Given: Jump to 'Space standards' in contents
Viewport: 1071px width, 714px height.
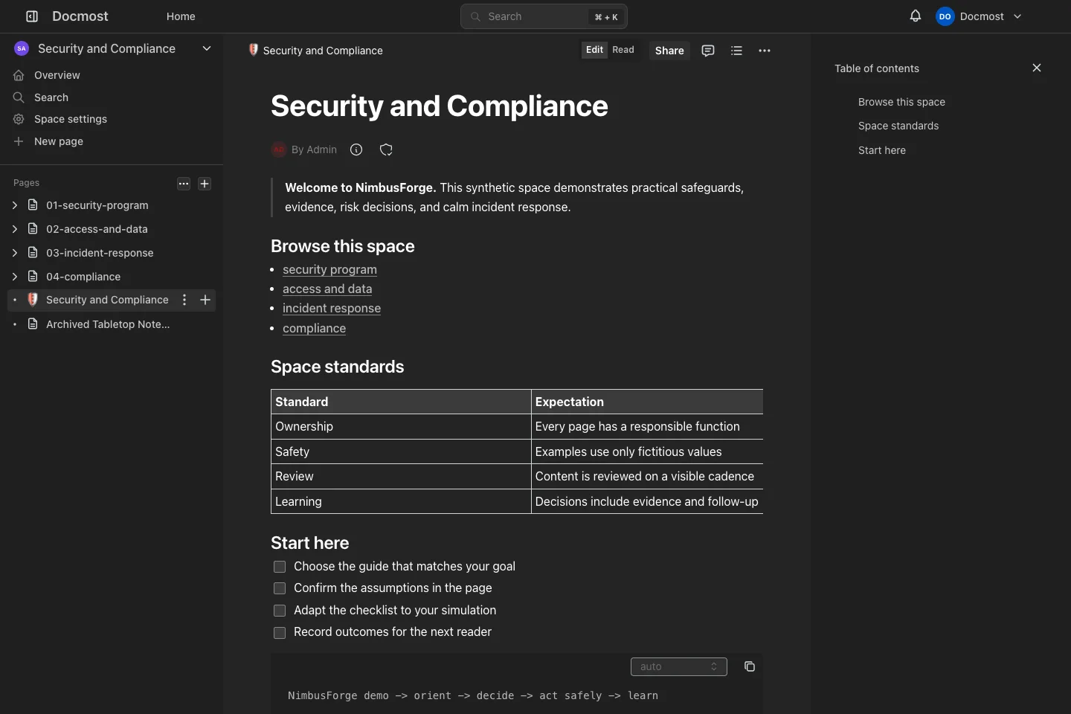Looking at the screenshot, I should pyautogui.click(x=898, y=126).
